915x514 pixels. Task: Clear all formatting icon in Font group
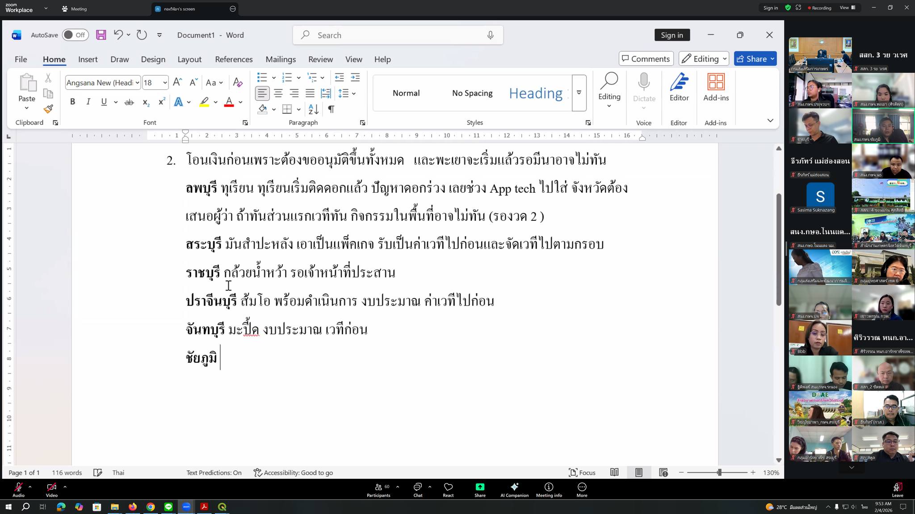point(238,83)
